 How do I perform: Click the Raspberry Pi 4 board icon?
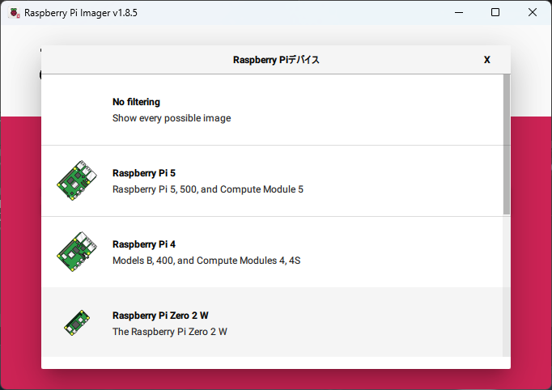click(77, 252)
